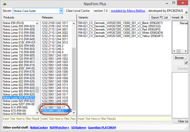
Task: Select Nokia Lumia 920 (RM-822) product
Action: coord(19,101)
